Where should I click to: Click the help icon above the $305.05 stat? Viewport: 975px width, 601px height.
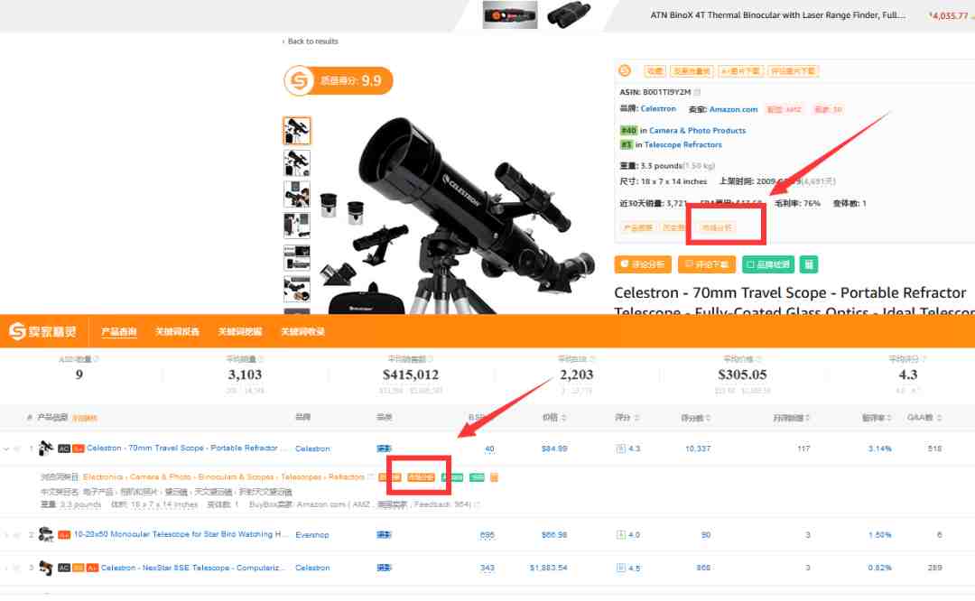pyautogui.click(x=760, y=359)
